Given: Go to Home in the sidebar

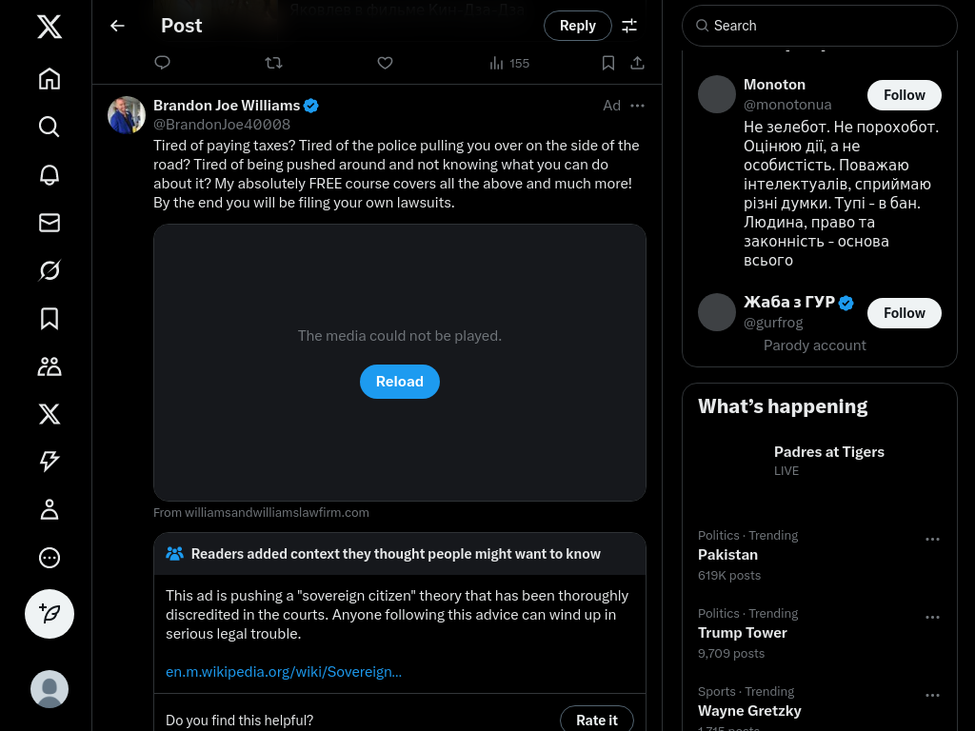Looking at the screenshot, I should [x=50, y=79].
